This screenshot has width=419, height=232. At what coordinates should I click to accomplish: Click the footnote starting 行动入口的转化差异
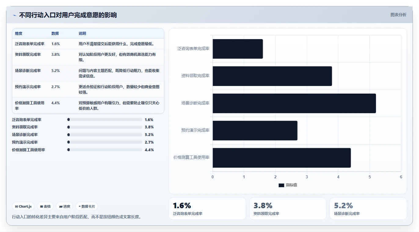pos(76,217)
